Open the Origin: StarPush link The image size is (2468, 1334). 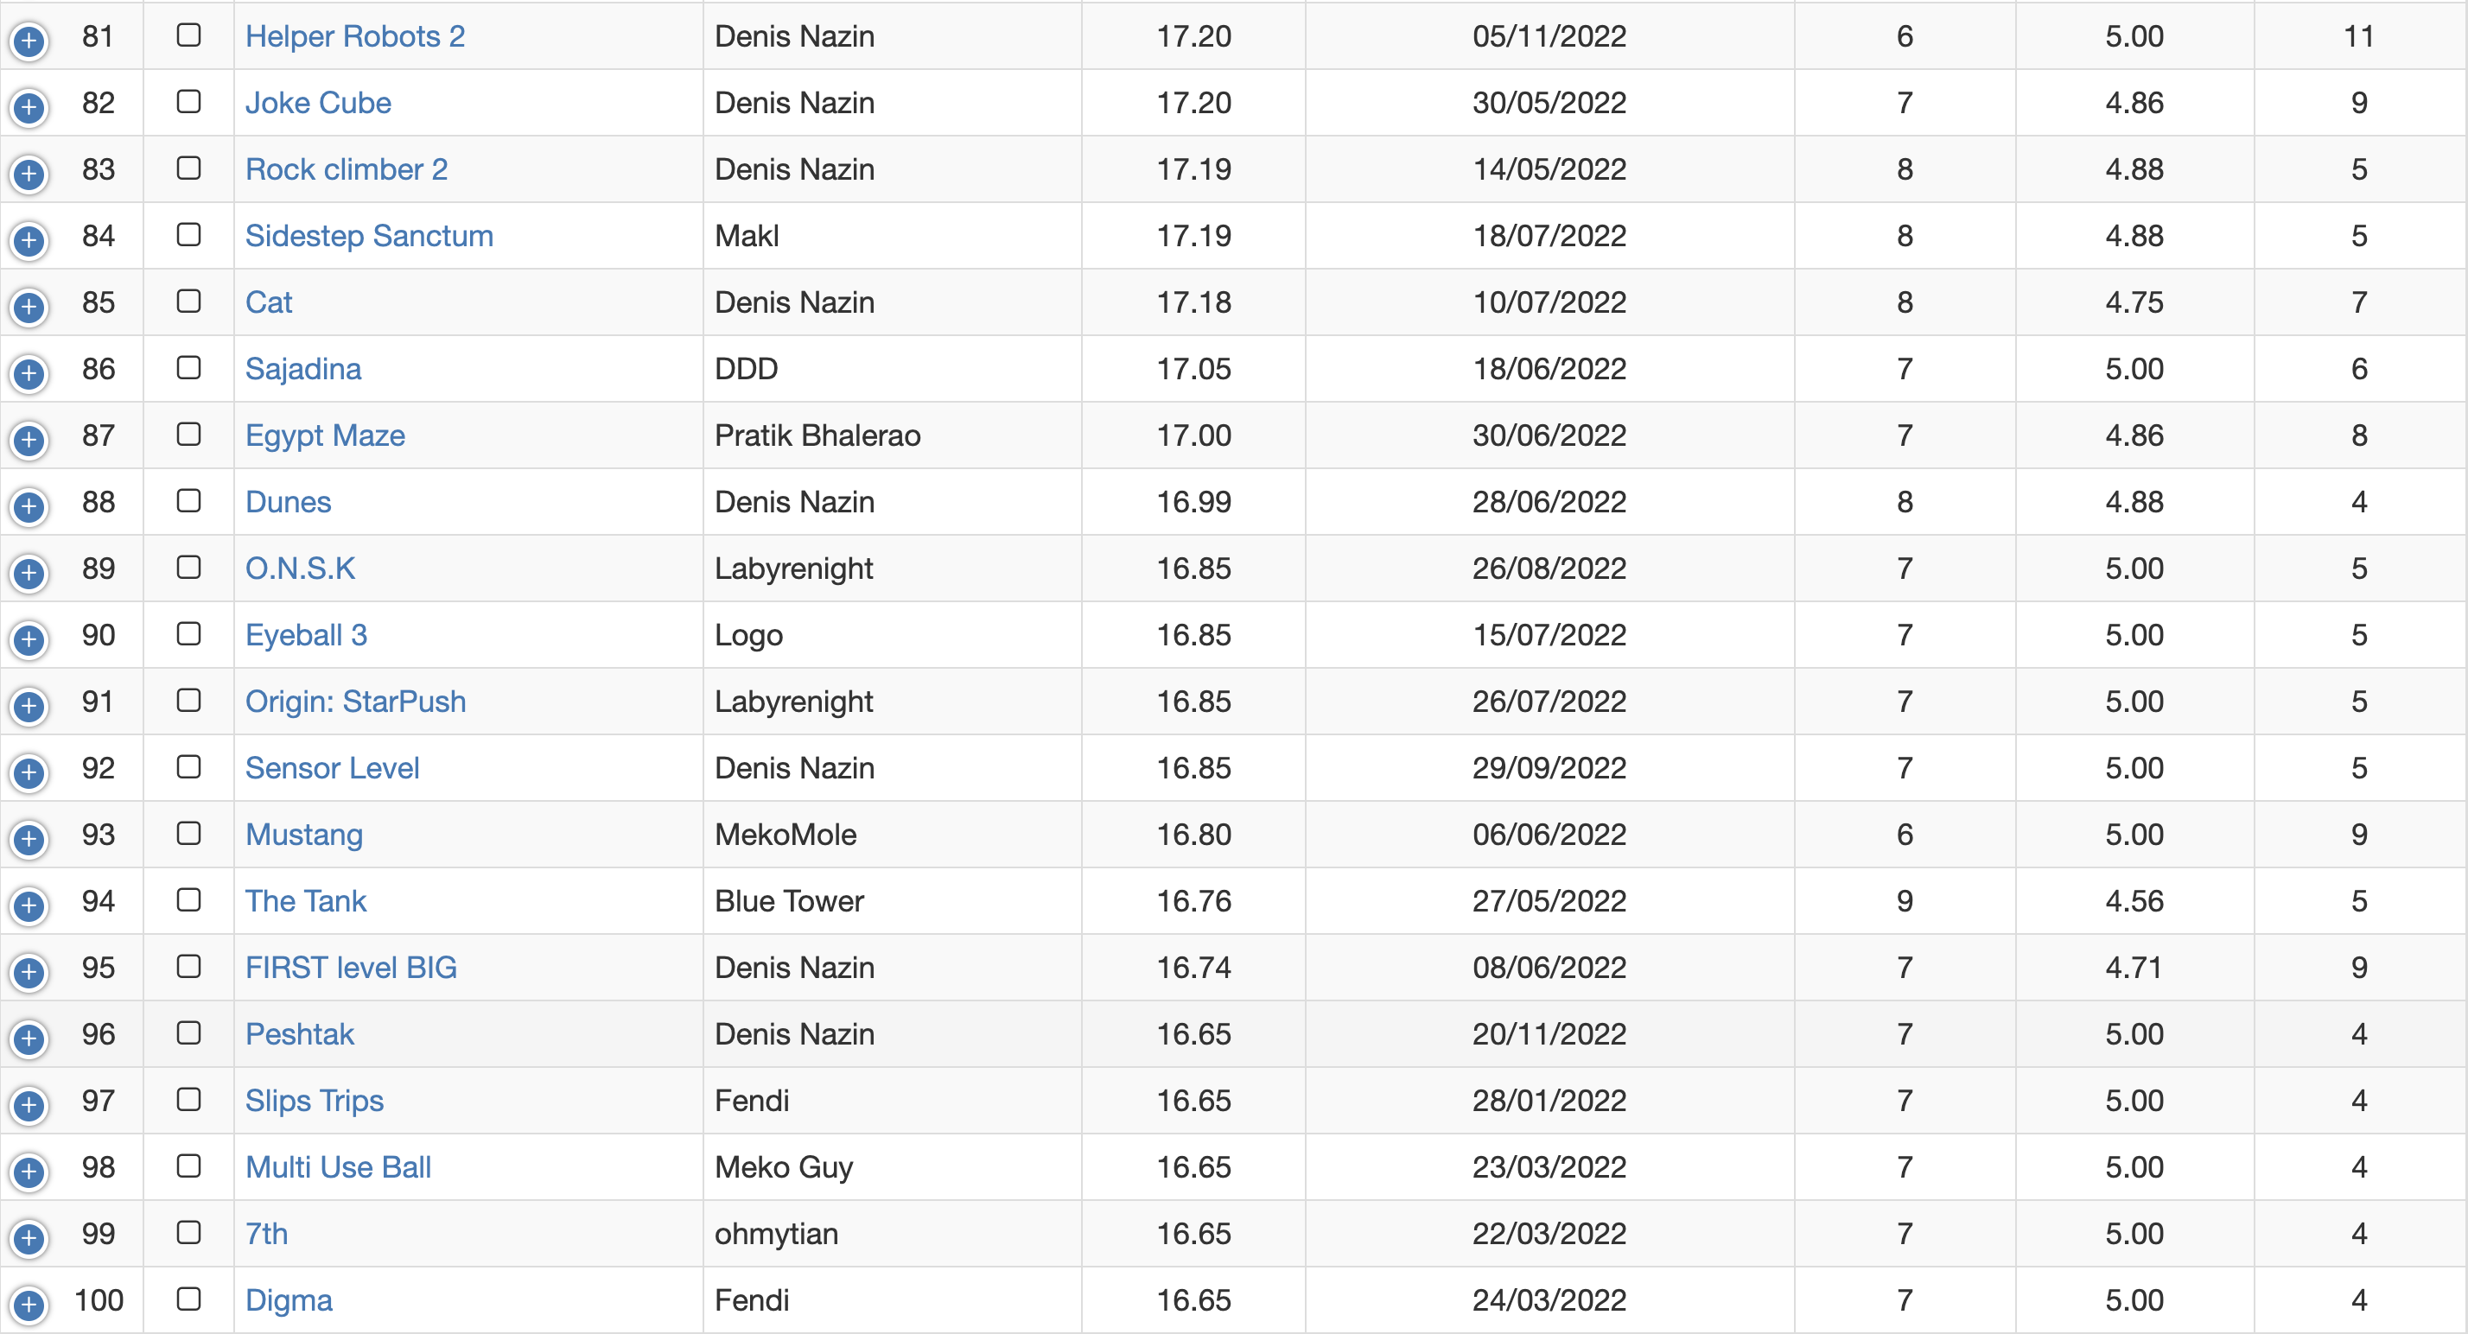click(355, 702)
